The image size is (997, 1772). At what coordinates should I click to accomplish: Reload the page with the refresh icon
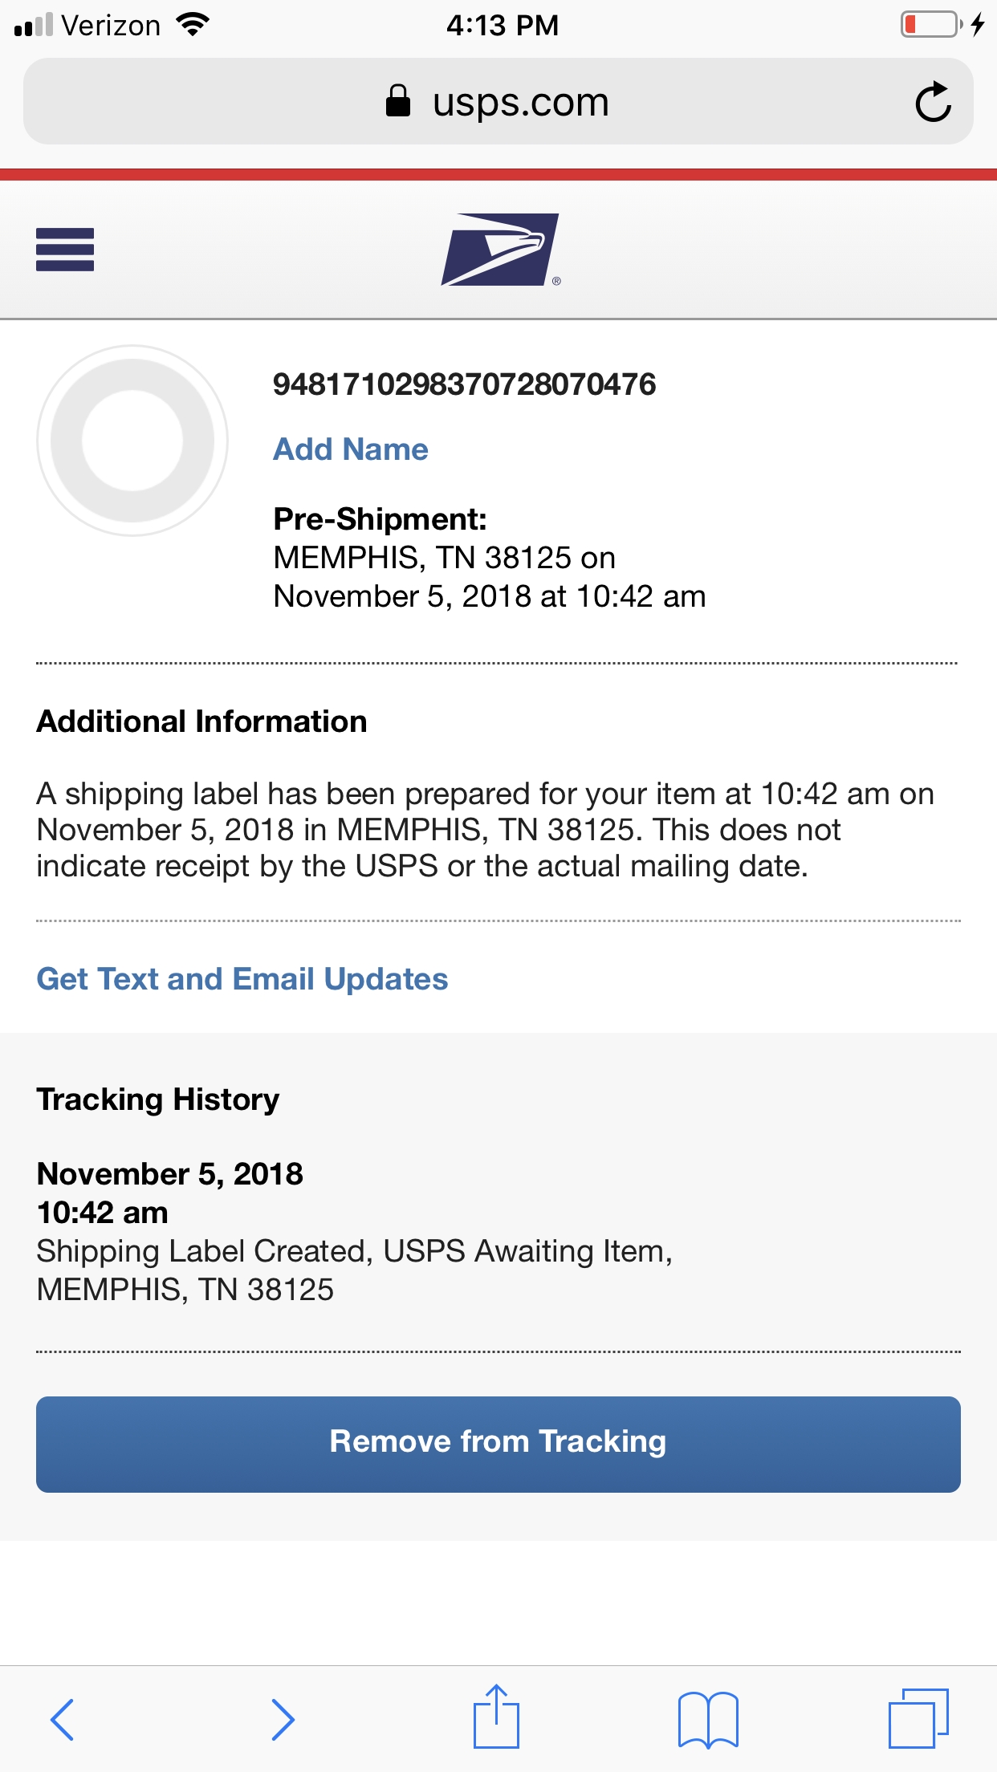click(x=933, y=102)
